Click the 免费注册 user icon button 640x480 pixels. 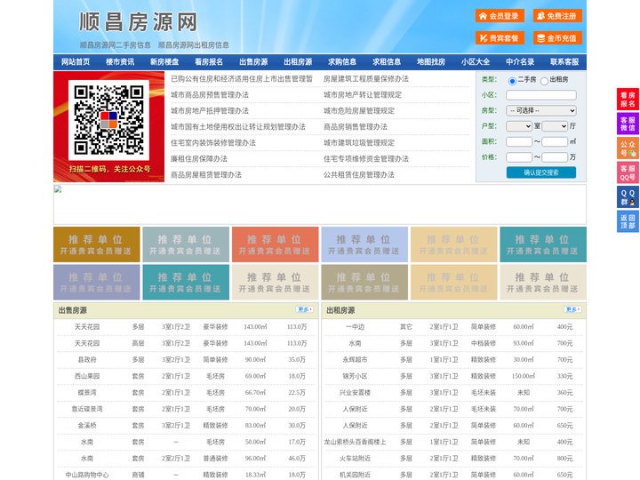coord(557,16)
